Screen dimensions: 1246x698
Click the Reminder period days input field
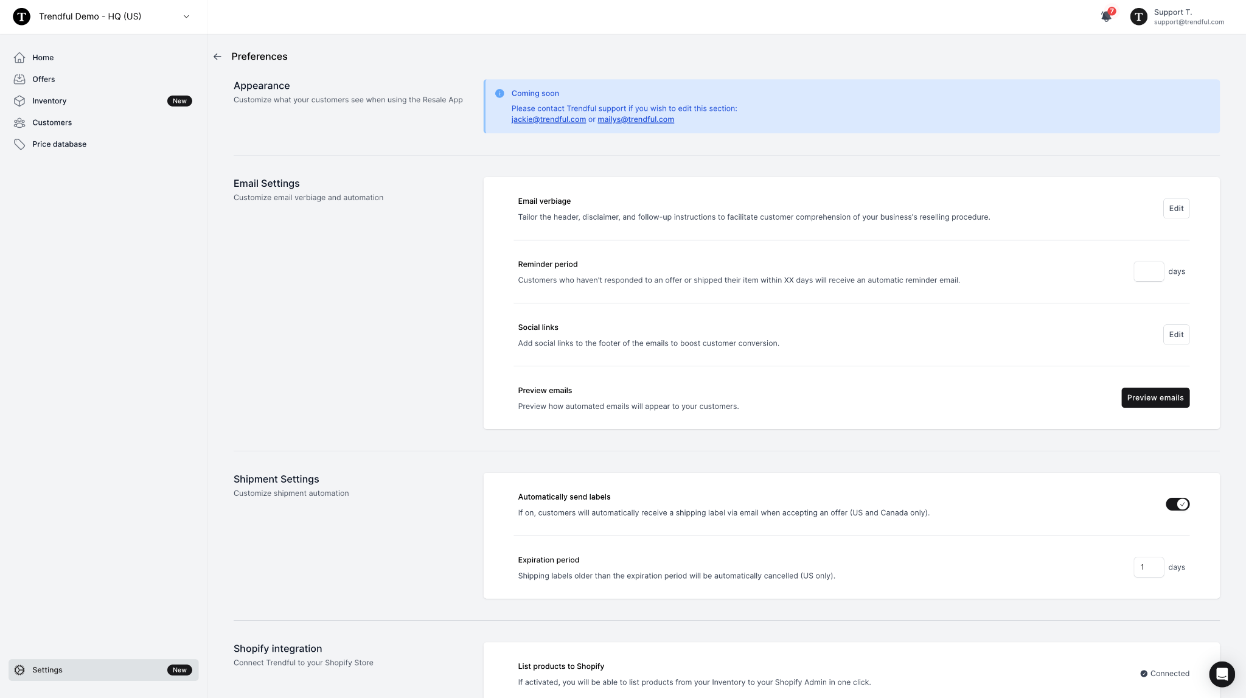click(x=1148, y=271)
